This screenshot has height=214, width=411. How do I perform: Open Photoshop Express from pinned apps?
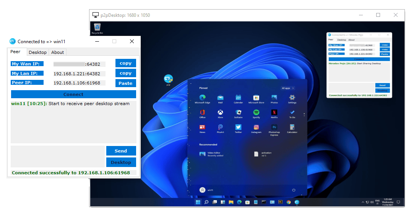(274, 130)
